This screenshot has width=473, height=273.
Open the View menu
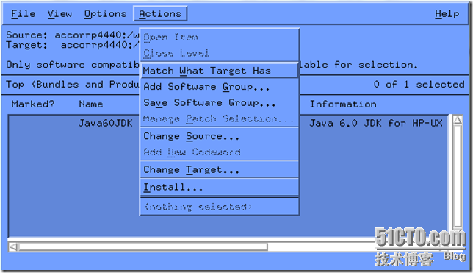click(59, 14)
